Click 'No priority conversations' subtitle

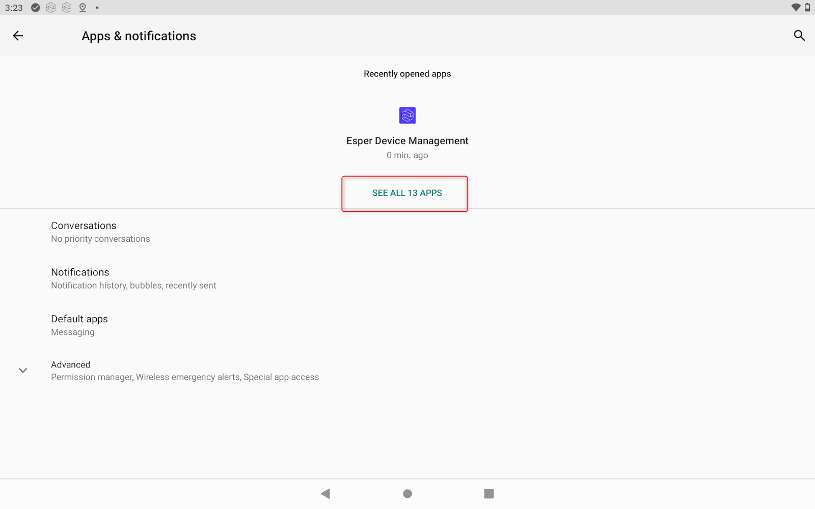point(100,239)
